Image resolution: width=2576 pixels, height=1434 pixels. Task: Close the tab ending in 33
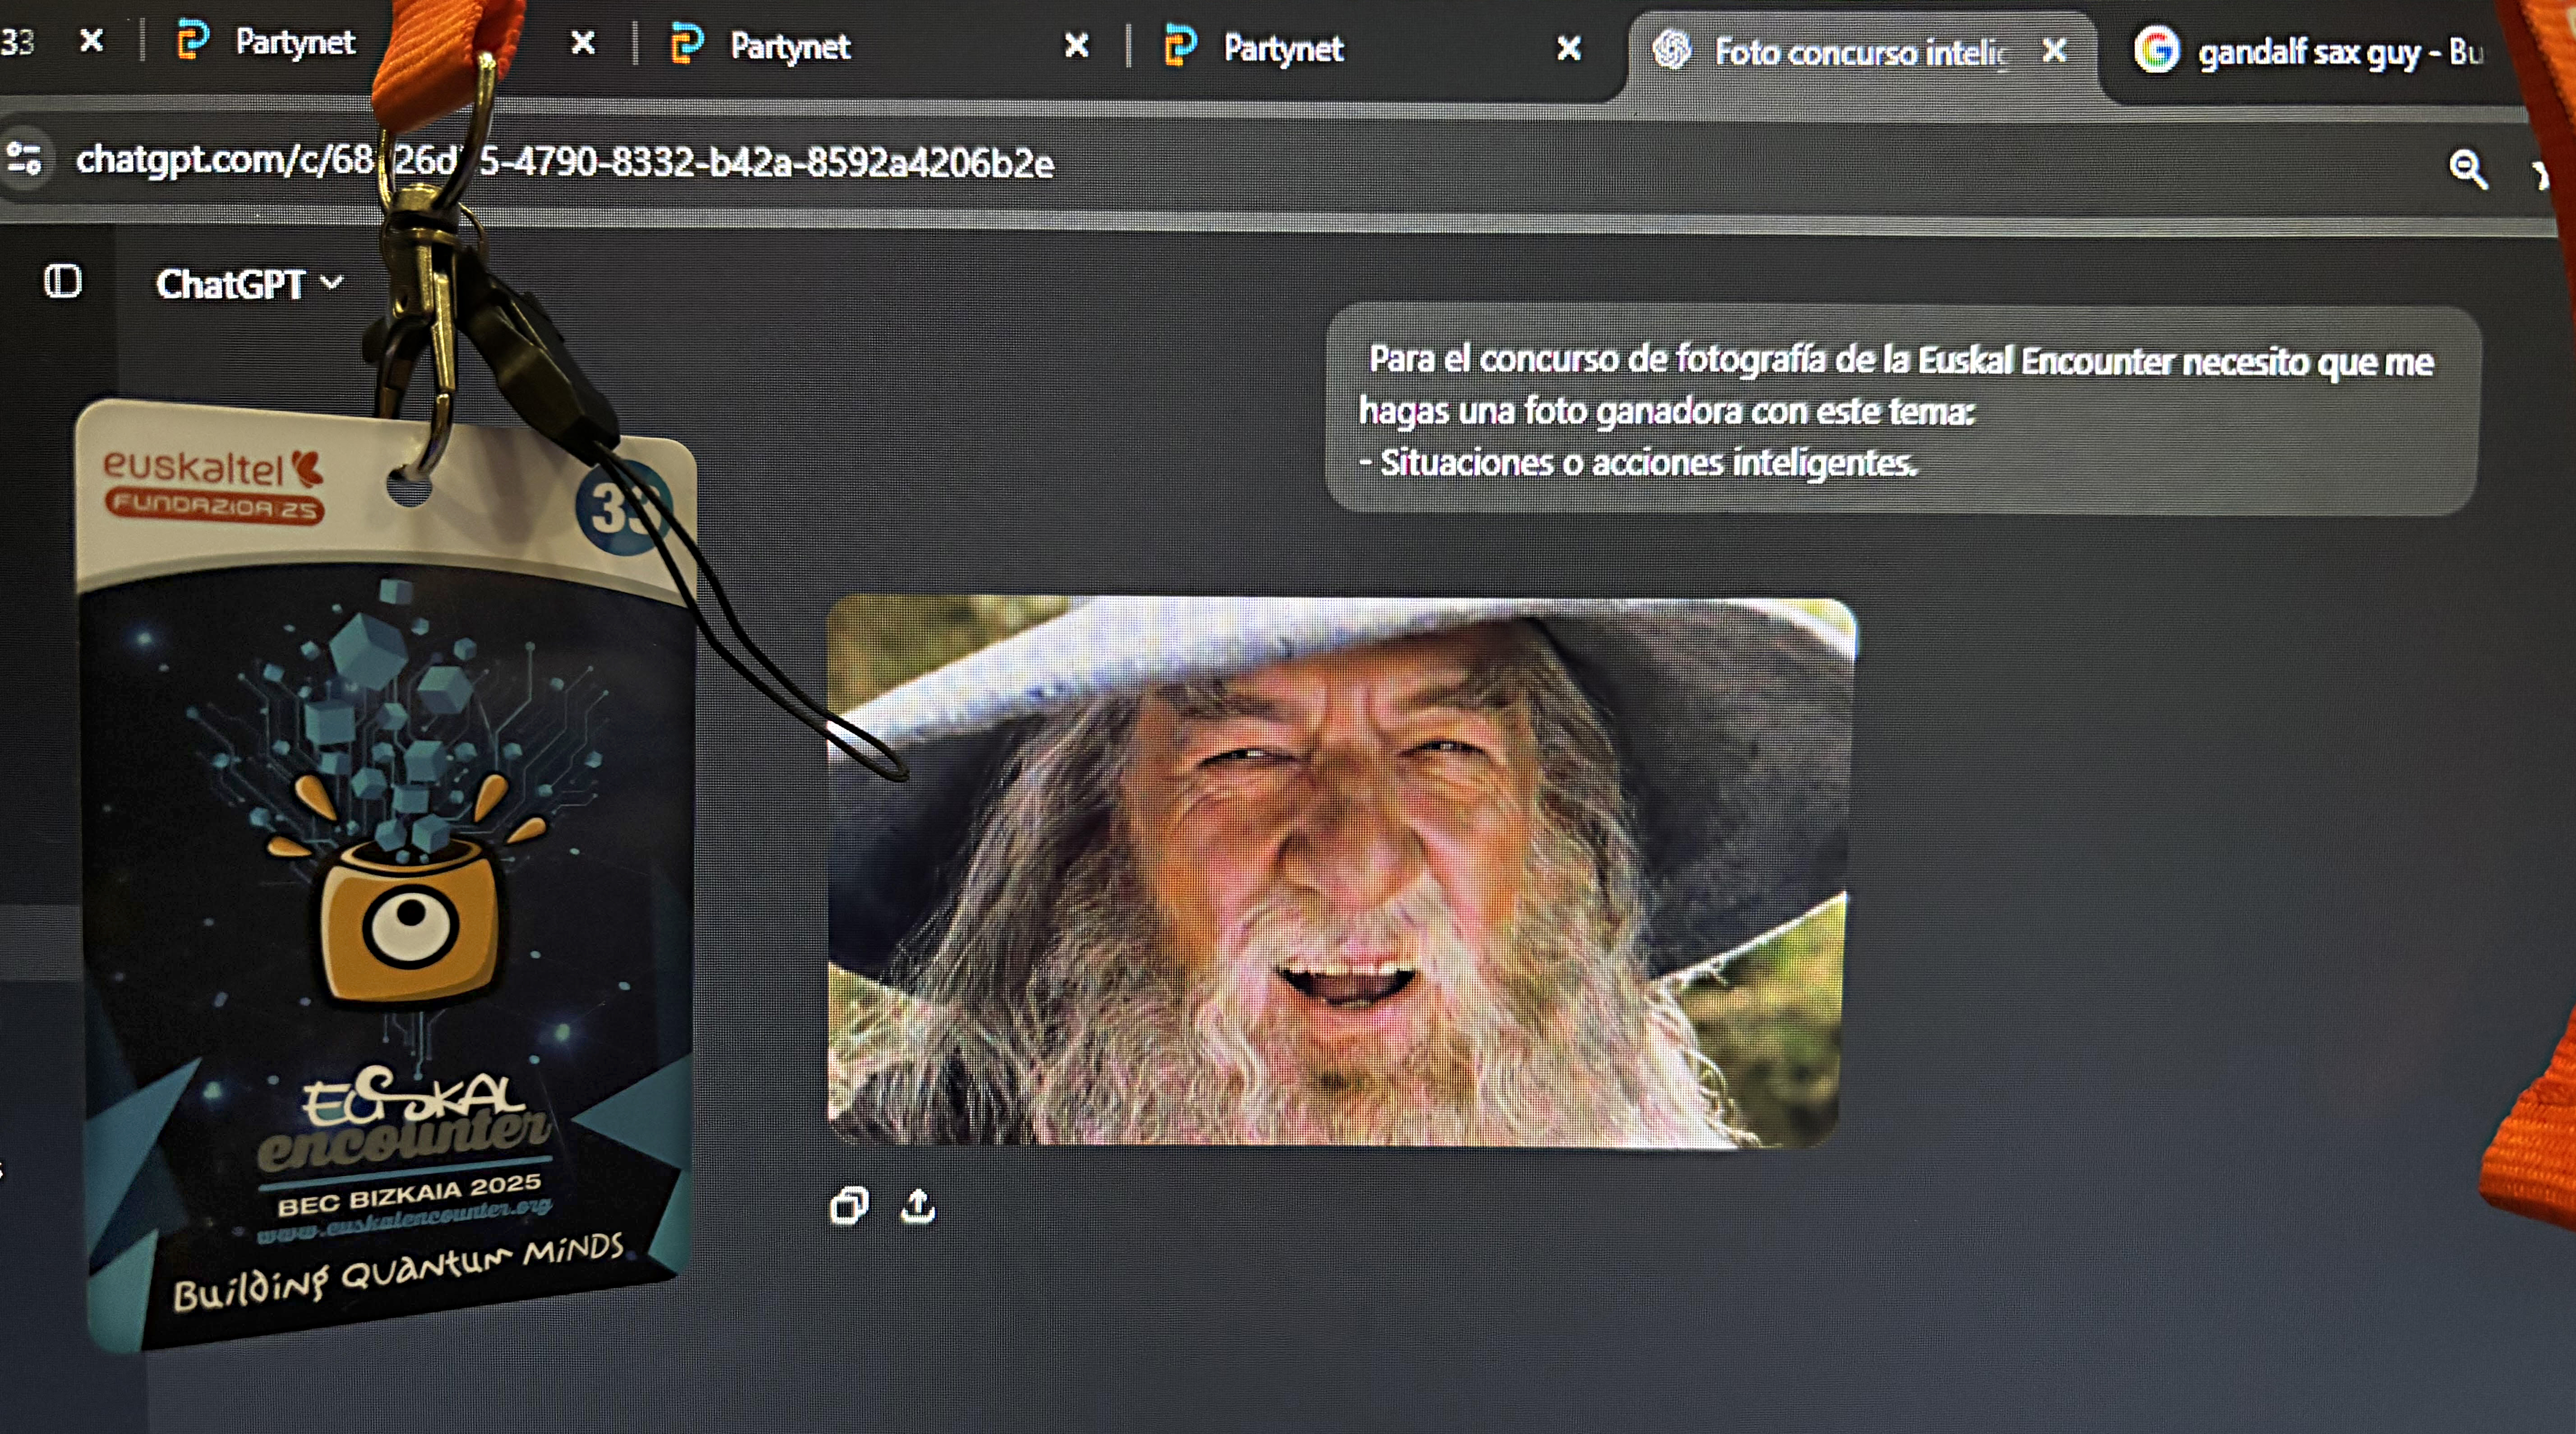pos(91,41)
